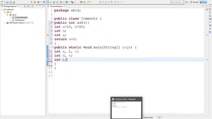The image size is (212, 119).
Task: Click the Next Annotation toolbar icon
Action: point(100,2)
